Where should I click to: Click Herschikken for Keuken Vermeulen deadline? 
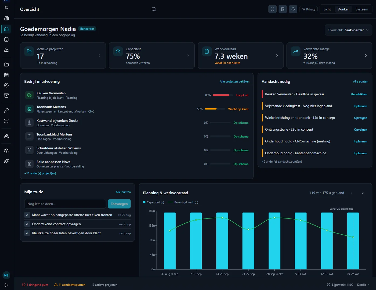click(x=359, y=94)
